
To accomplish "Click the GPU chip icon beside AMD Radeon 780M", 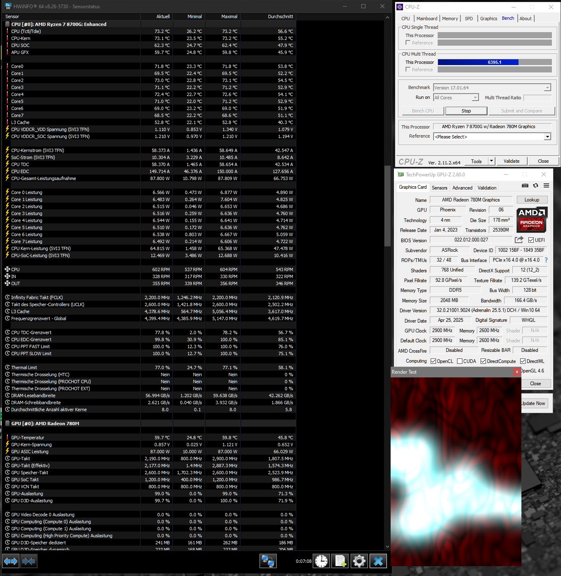I will pyautogui.click(x=7, y=424).
